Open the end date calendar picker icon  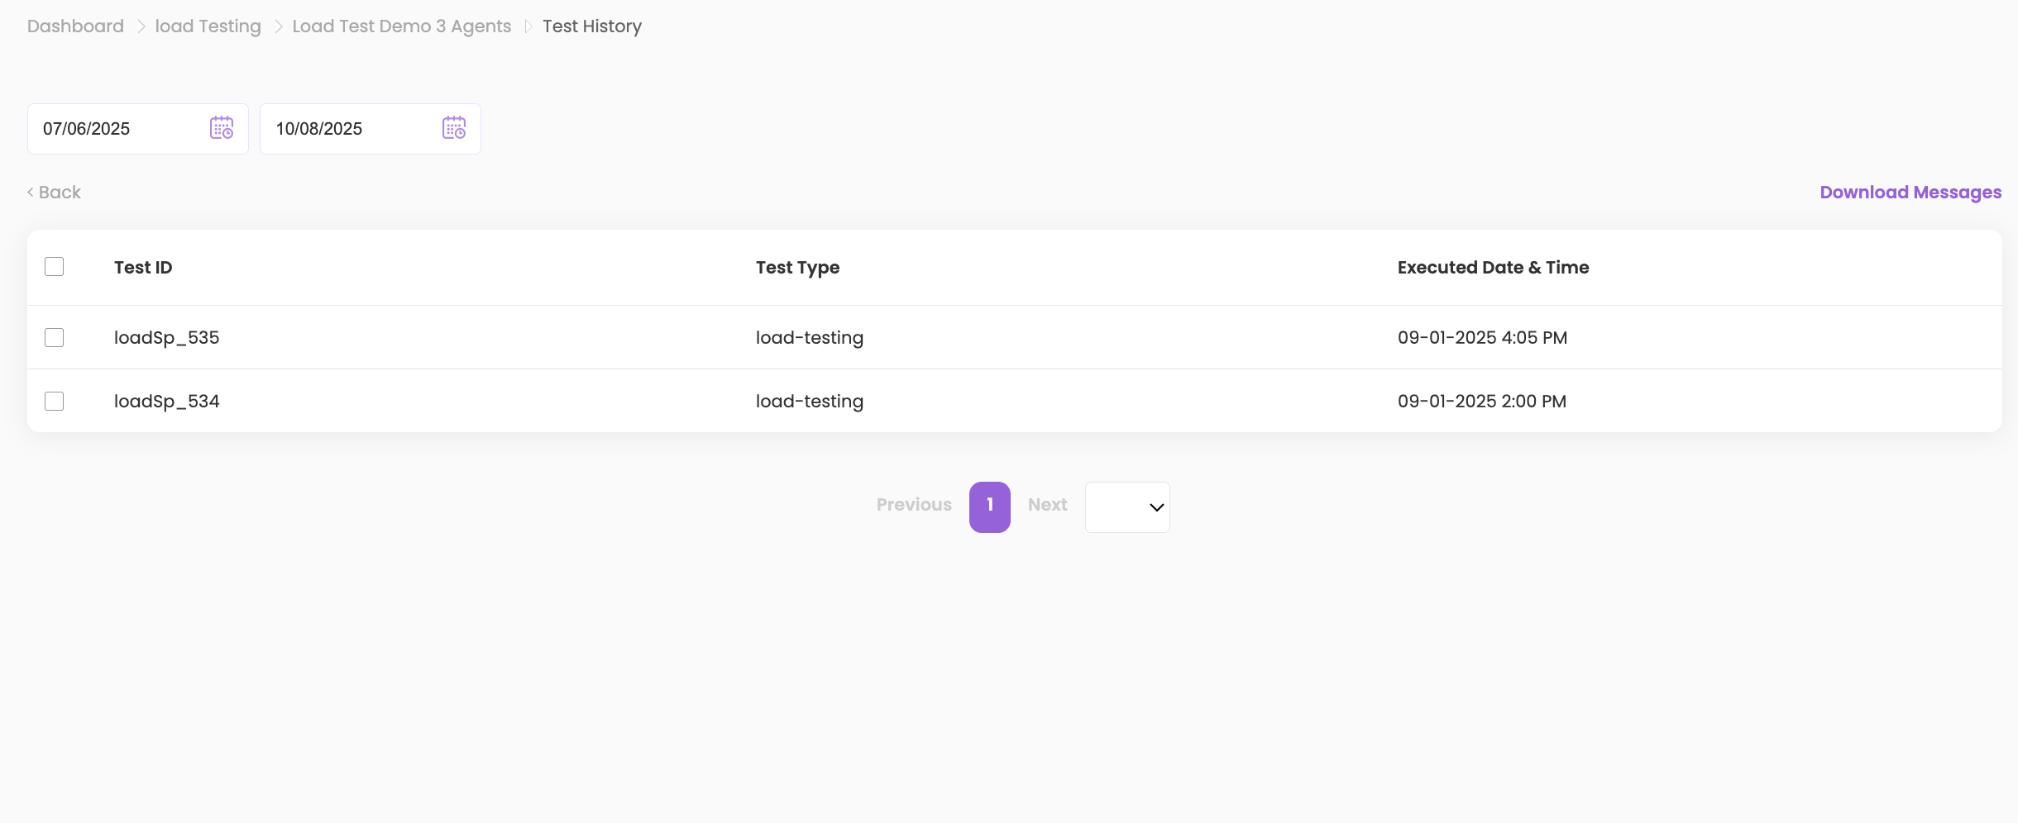click(x=454, y=128)
